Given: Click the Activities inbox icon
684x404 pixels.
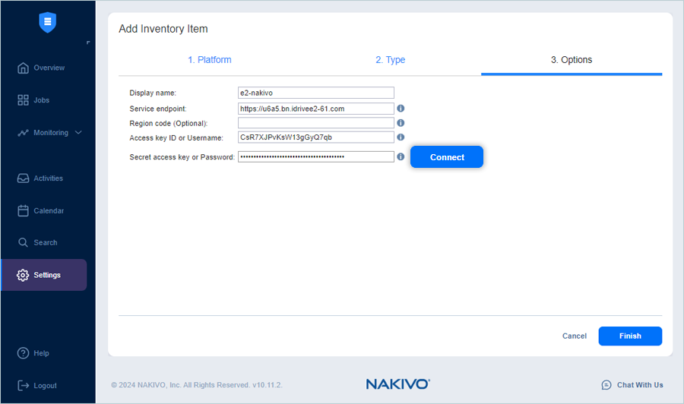Looking at the screenshot, I should (23, 178).
